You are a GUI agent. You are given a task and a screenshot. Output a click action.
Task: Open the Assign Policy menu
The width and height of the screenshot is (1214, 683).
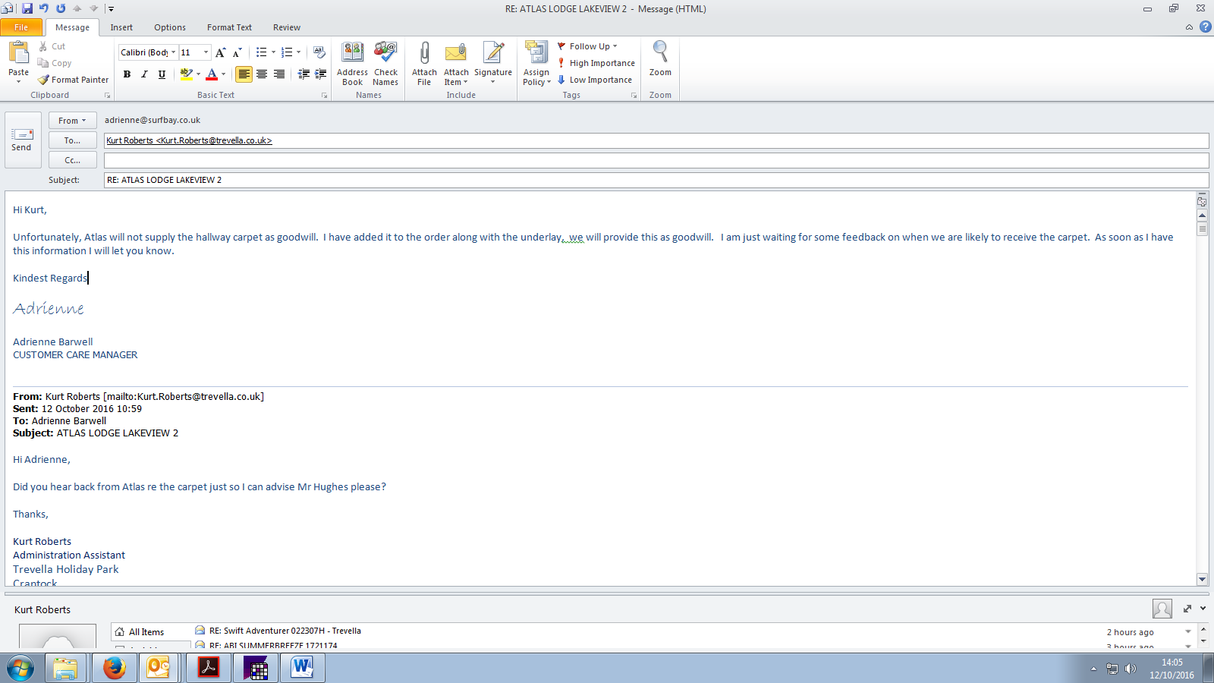536,64
